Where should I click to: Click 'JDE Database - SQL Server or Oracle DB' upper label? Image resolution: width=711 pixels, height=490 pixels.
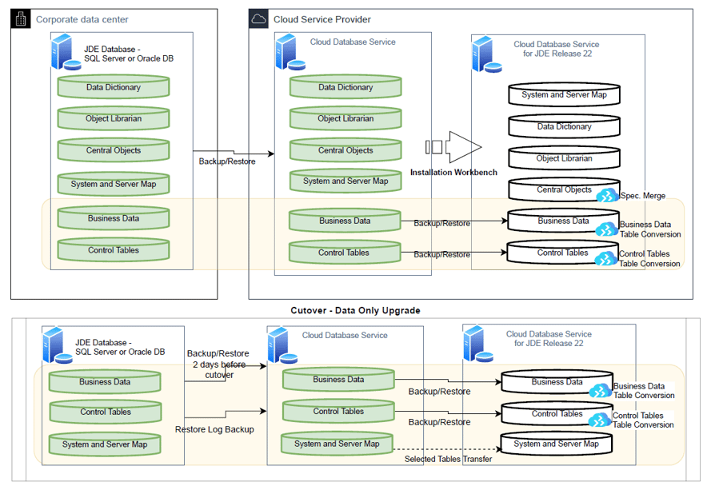[129, 54]
